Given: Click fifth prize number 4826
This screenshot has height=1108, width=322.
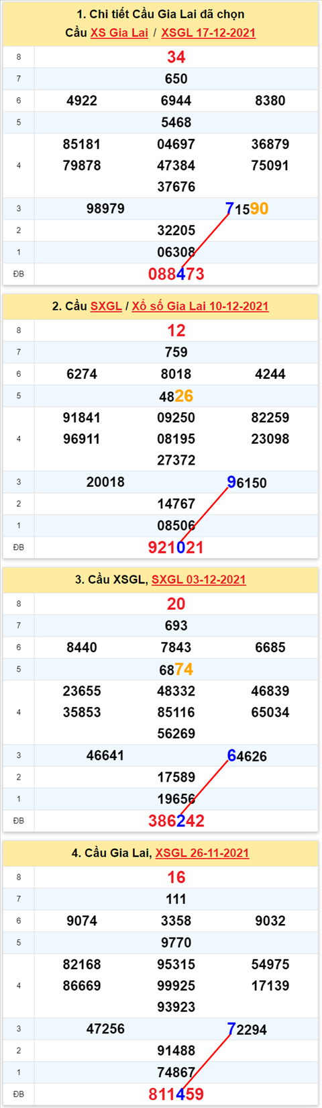Looking at the screenshot, I should pyautogui.click(x=176, y=396).
